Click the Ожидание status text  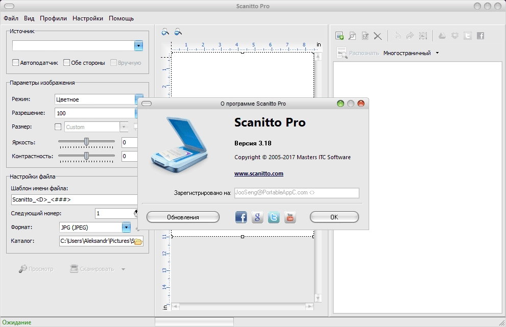pyautogui.click(x=17, y=322)
